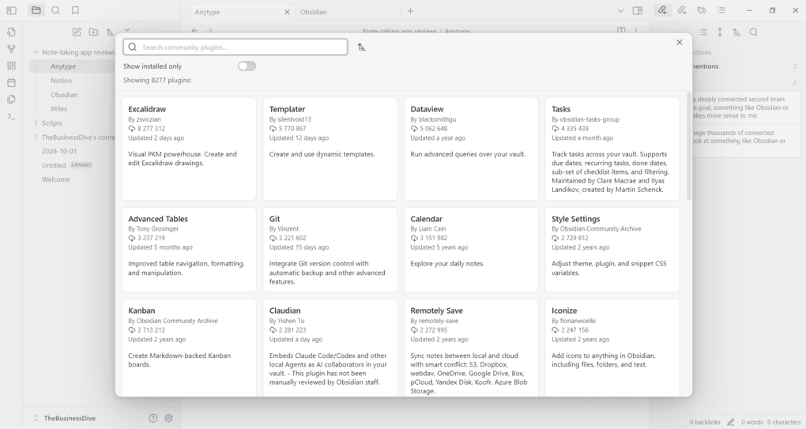
Task: Create a new note icon
Action: 77,32
